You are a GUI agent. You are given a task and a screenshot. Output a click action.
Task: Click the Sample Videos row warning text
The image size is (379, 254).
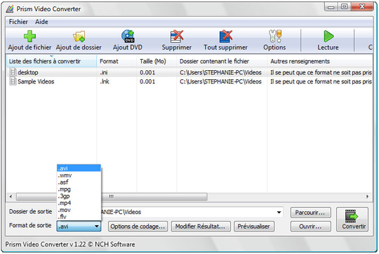321,82
